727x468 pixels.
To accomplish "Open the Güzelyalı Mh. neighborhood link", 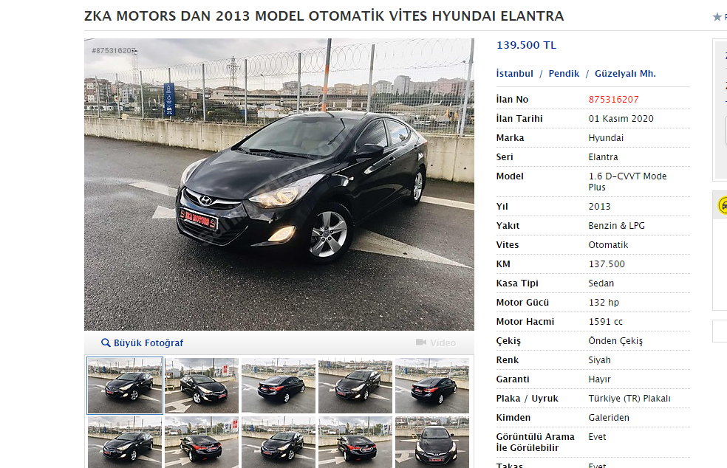I will pos(625,74).
